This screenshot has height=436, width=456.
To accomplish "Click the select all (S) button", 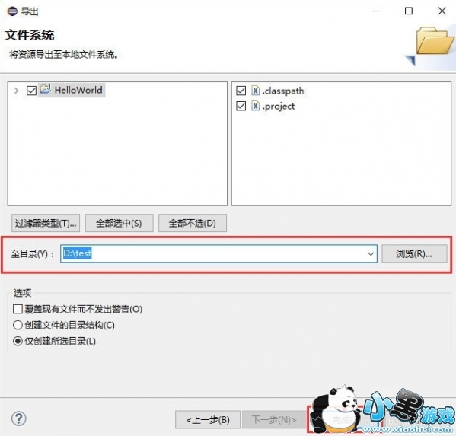I will tap(119, 223).
